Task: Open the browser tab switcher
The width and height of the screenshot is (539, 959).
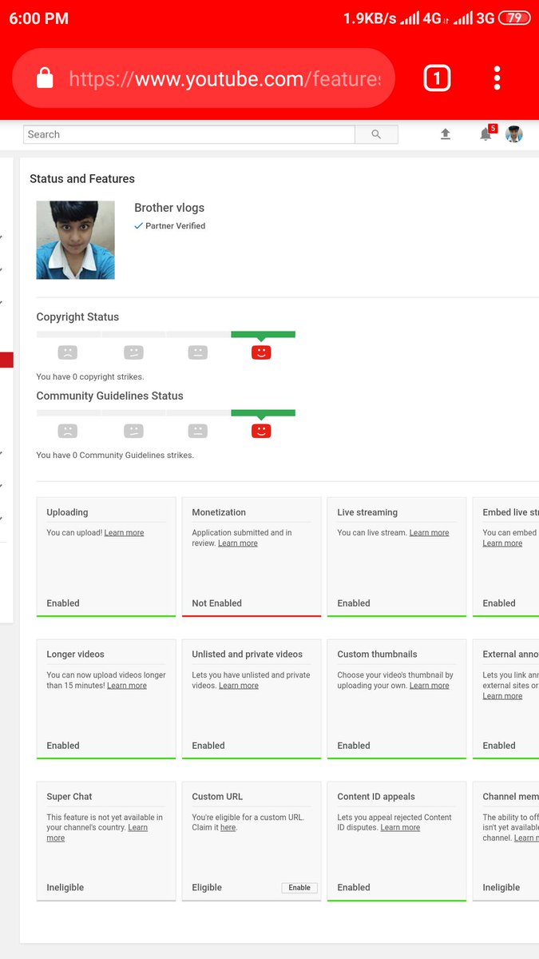Action: click(x=437, y=78)
